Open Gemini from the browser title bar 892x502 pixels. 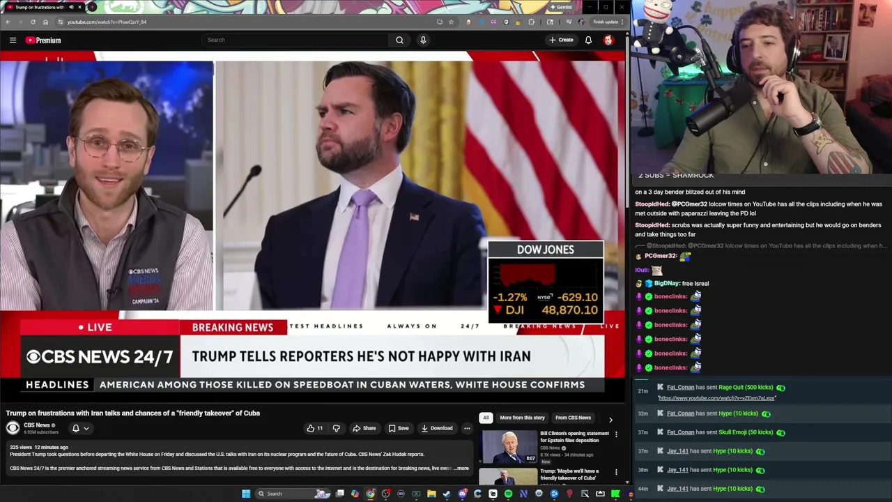561,7
